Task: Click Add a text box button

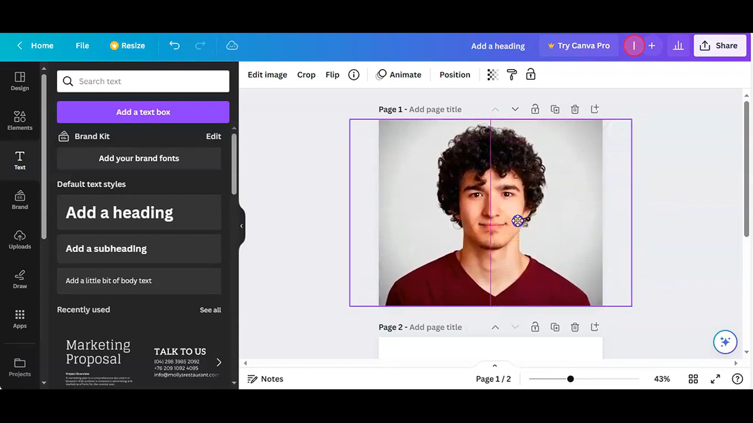Action: point(143,112)
